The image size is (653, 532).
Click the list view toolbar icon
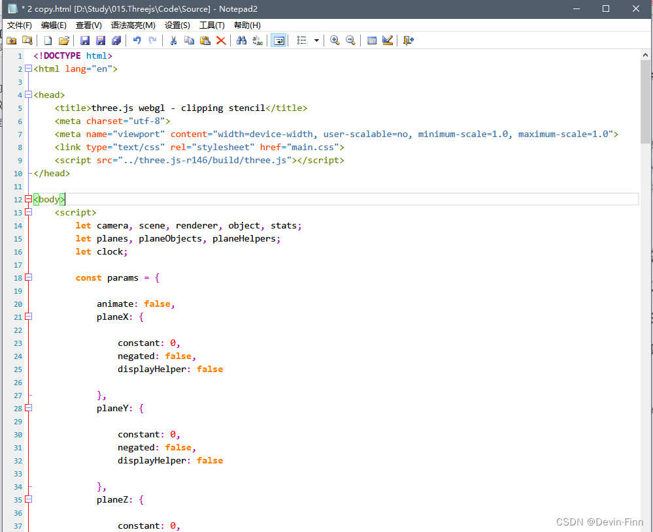[301, 40]
